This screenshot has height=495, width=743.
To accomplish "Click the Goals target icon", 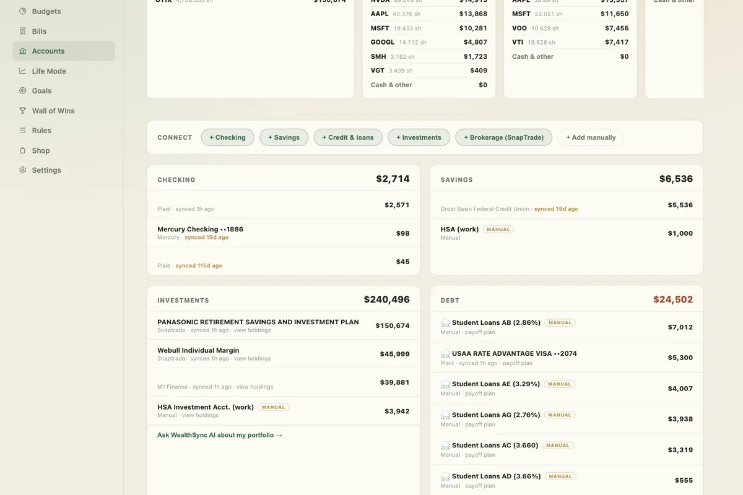I will [23, 90].
